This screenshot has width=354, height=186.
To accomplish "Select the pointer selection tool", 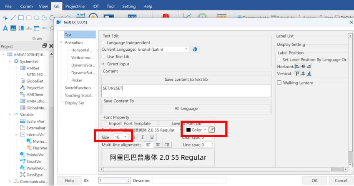I will (5, 18).
